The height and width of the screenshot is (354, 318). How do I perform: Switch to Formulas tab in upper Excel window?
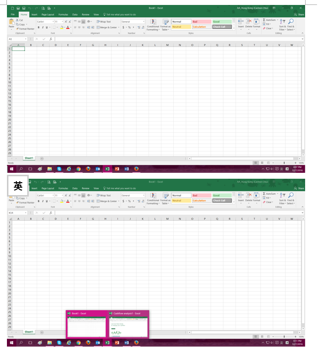point(63,14)
